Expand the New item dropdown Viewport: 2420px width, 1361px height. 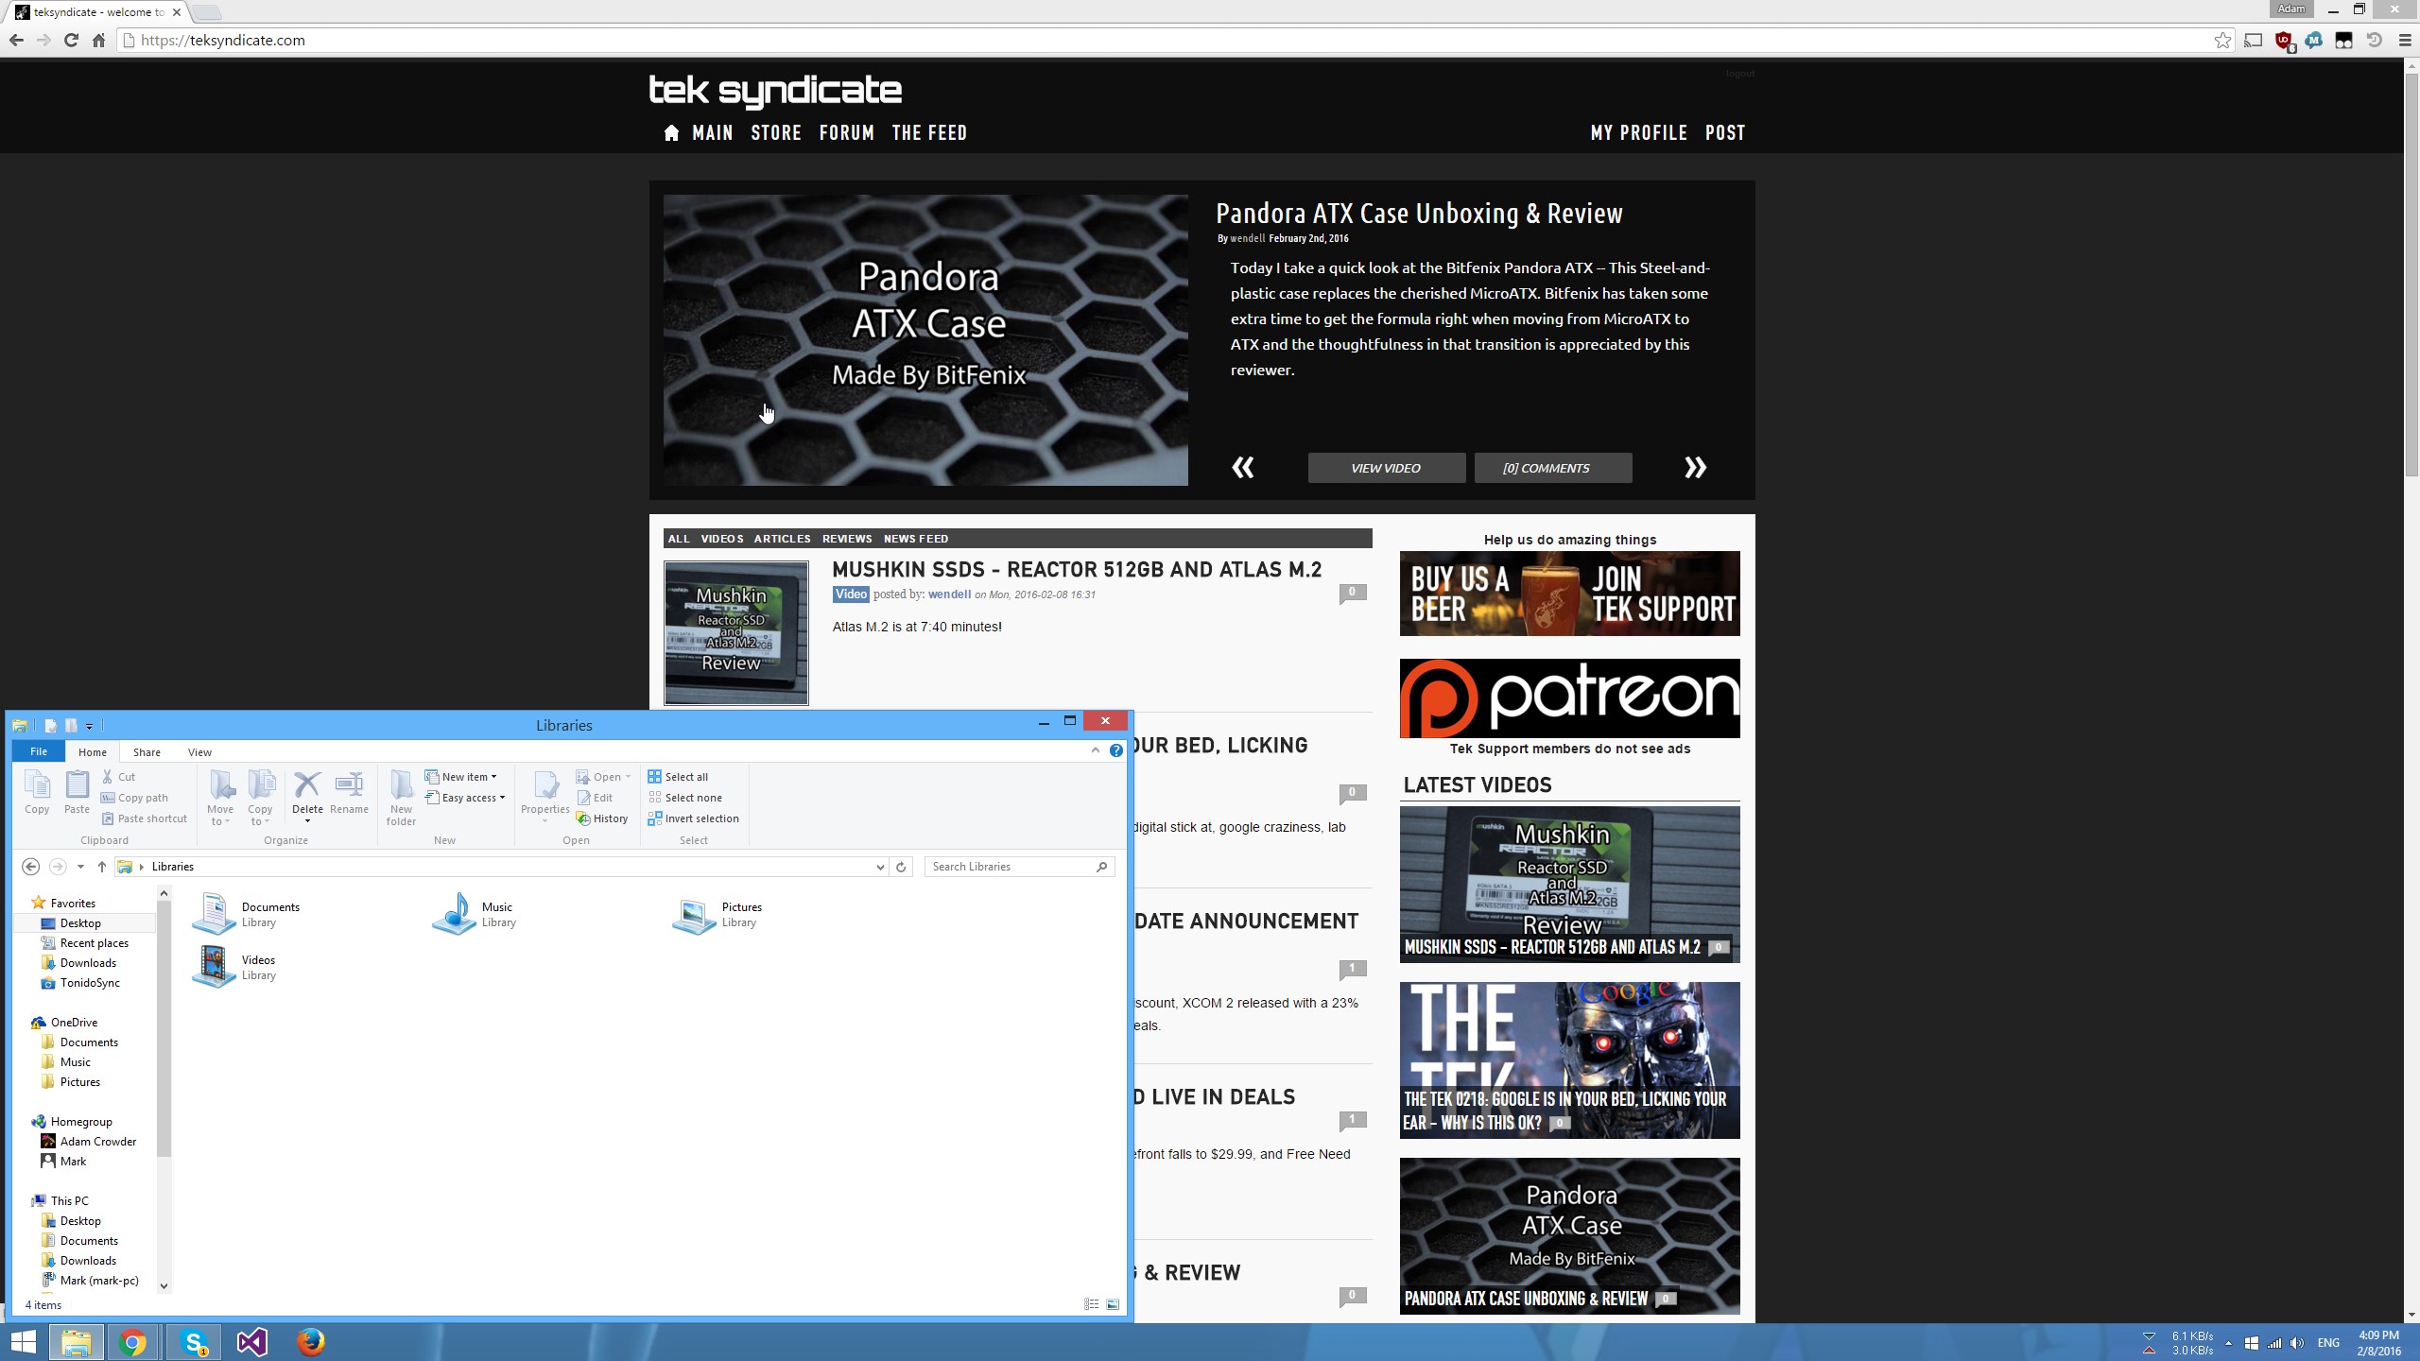coord(461,777)
